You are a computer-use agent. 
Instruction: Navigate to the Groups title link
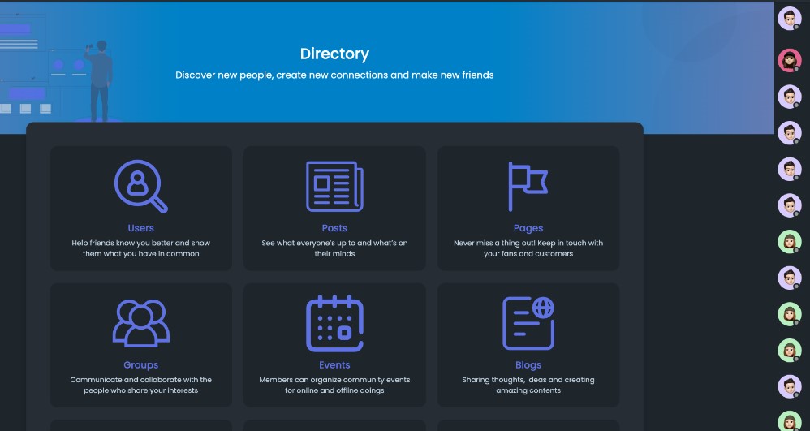tap(140, 365)
